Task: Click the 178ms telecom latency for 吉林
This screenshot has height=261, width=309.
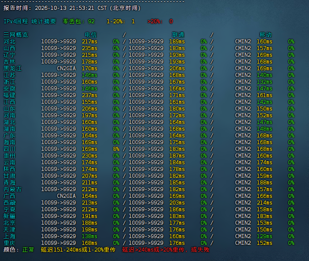Action: 89,62
